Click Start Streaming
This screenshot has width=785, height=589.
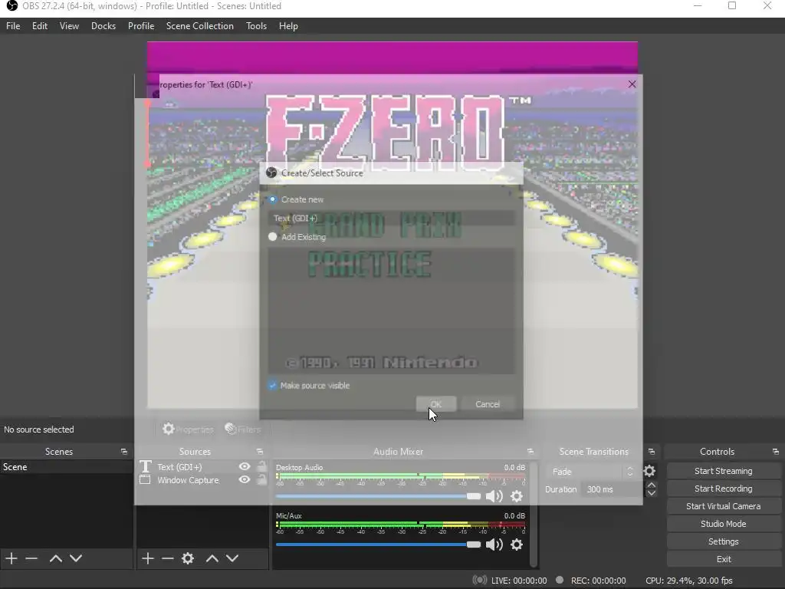(x=723, y=472)
